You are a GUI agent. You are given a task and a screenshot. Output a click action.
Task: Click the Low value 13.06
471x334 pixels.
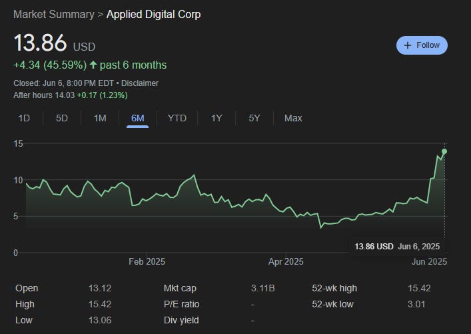[x=100, y=320]
